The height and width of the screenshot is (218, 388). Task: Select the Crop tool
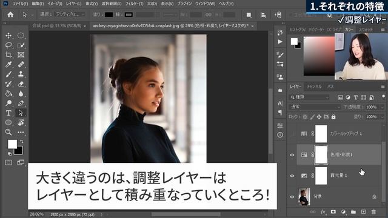click(x=8, y=55)
